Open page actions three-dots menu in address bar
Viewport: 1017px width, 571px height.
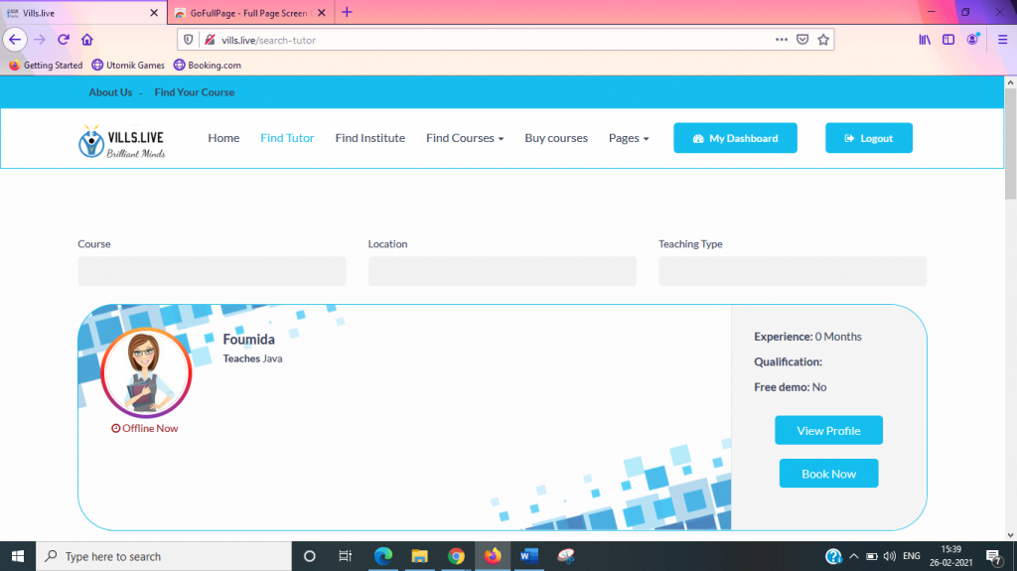(782, 40)
